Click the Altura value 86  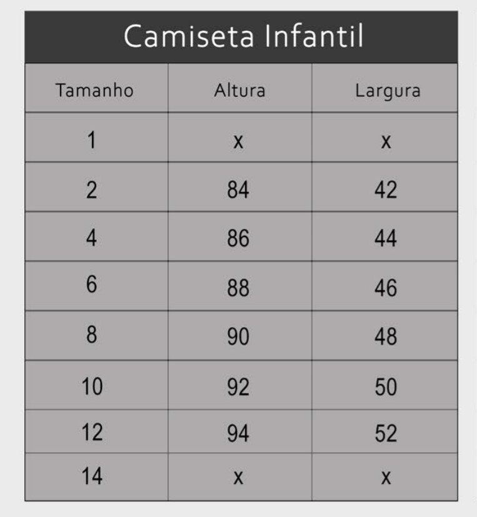pos(238,239)
